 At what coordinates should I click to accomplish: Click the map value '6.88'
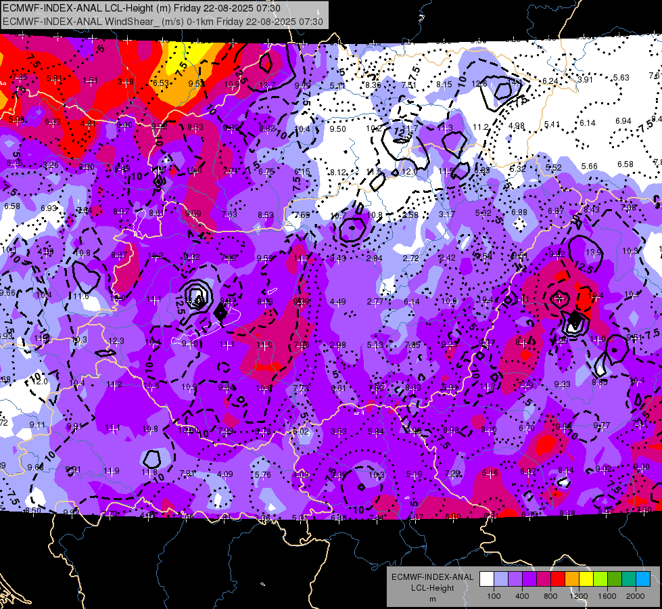click(x=519, y=212)
